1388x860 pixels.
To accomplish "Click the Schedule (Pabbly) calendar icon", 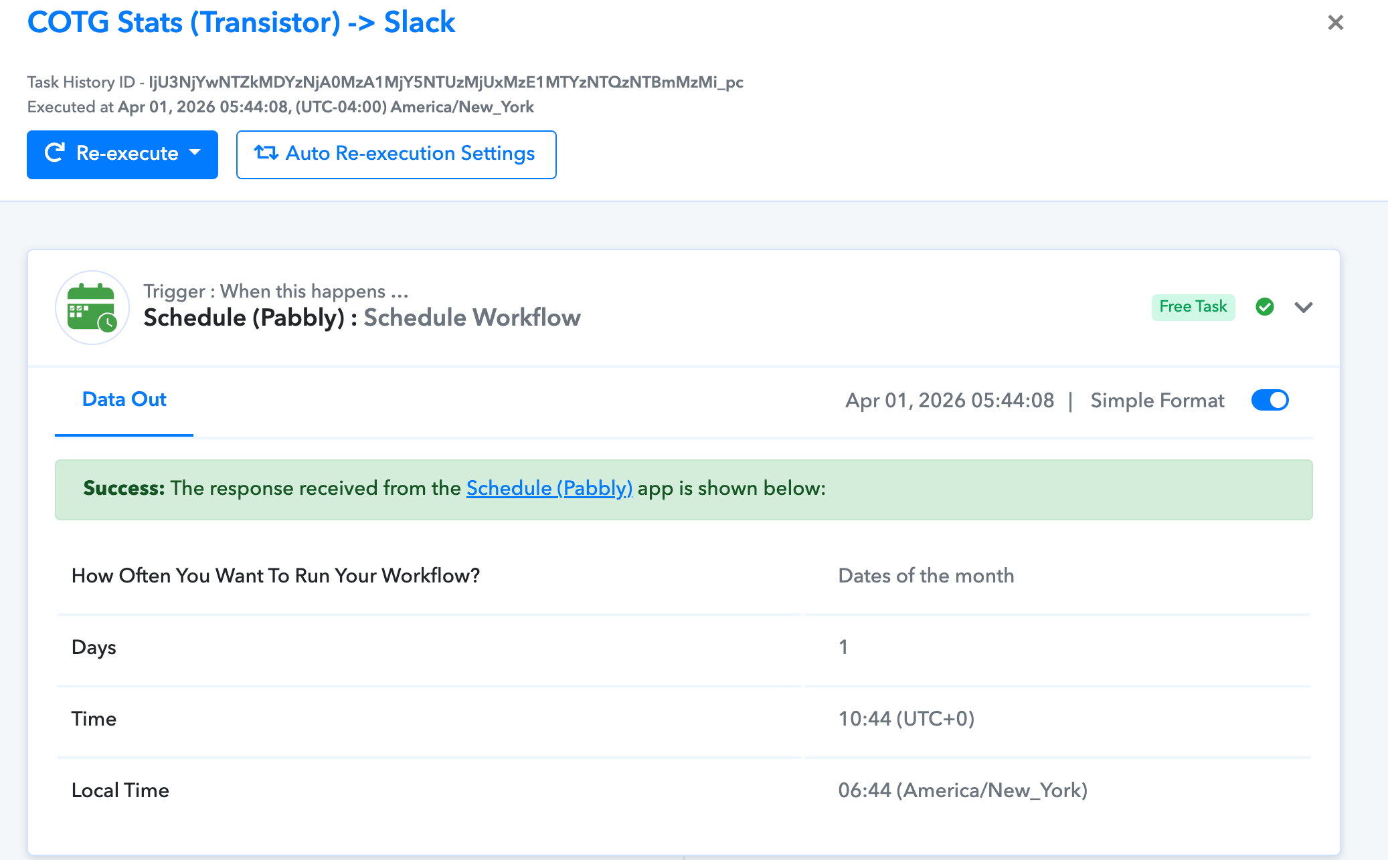I will tap(92, 308).
